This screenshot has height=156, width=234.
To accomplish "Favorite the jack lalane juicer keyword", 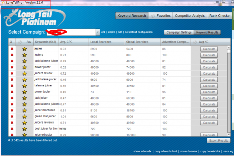I will pyautogui.click(x=24, y=79).
